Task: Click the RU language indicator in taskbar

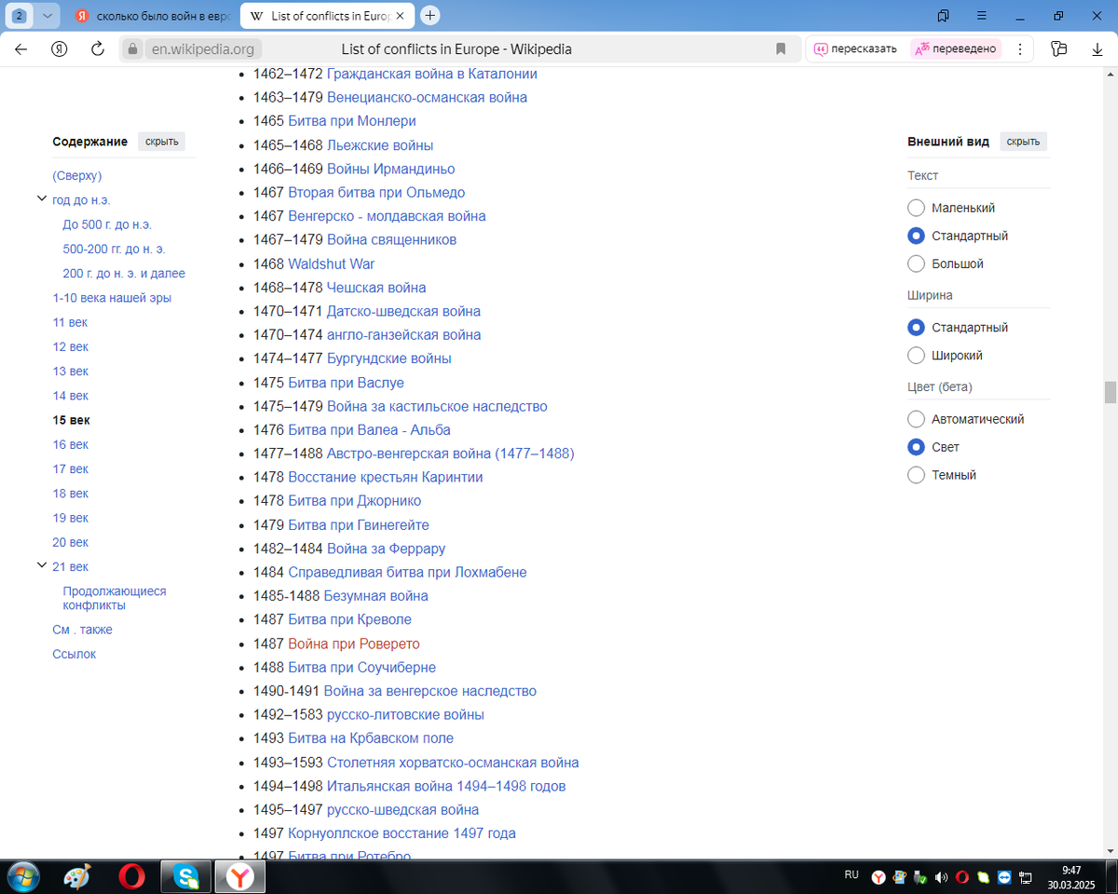Action: [852, 875]
